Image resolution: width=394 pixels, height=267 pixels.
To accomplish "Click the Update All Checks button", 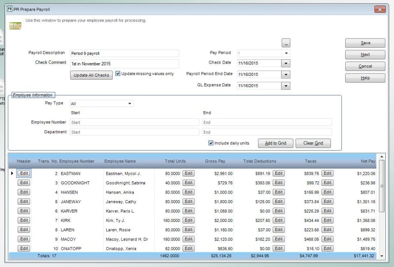I will (x=91, y=75).
